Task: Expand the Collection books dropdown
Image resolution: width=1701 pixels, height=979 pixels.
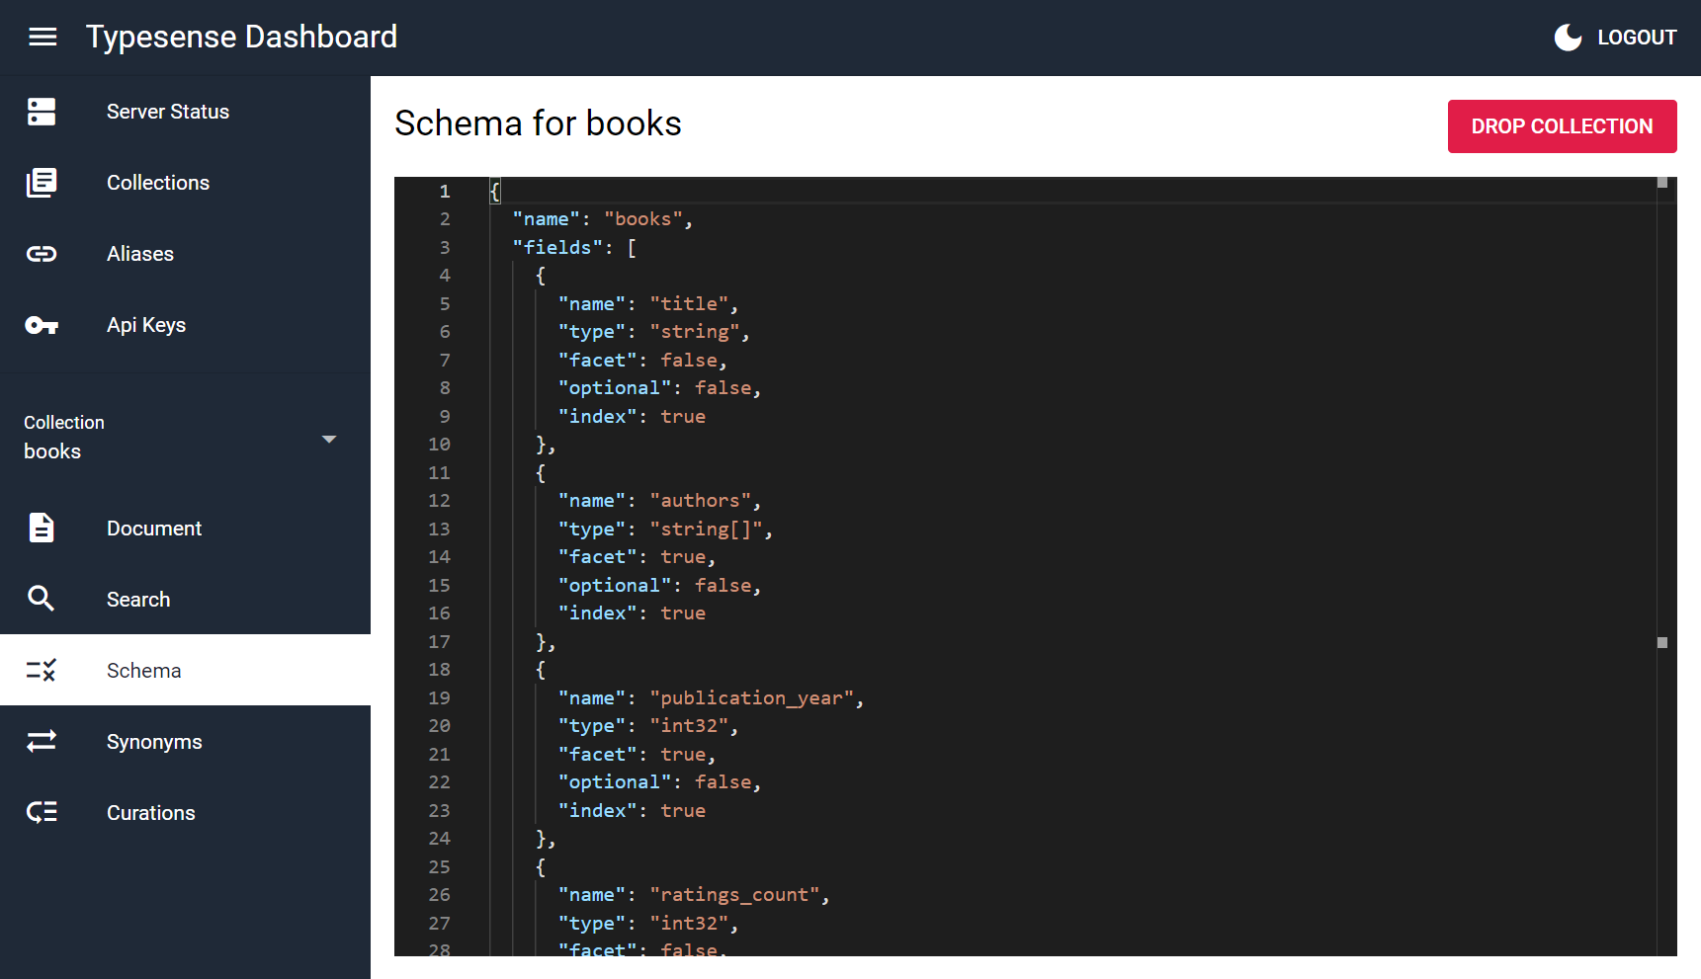Action: (x=185, y=438)
